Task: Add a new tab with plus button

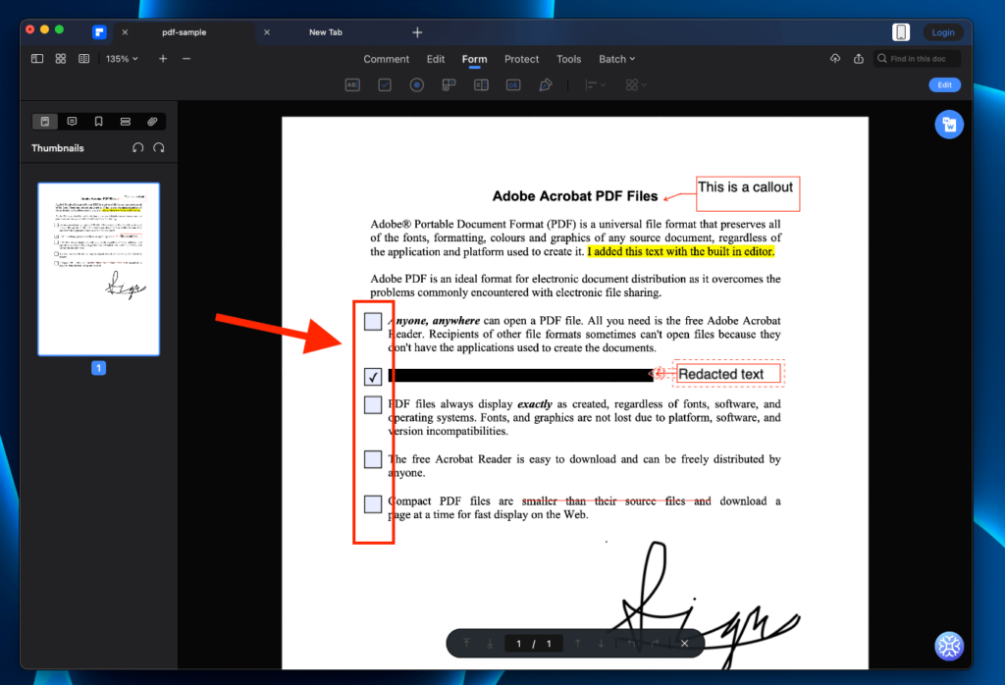Action: [417, 32]
